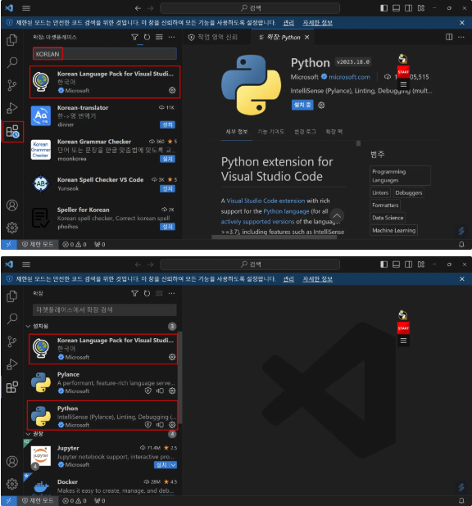Screen dimensions: 472x506
Task: Open Explorer in installed extensions window
Action: tap(12, 296)
